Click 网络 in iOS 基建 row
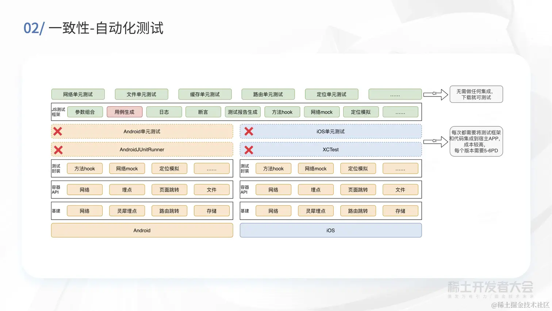 pyautogui.click(x=273, y=211)
